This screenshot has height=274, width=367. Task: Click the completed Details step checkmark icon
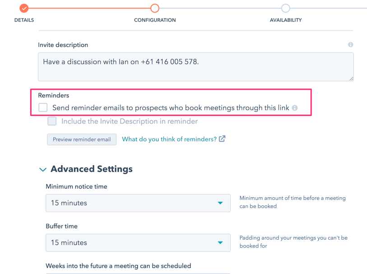click(24, 8)
